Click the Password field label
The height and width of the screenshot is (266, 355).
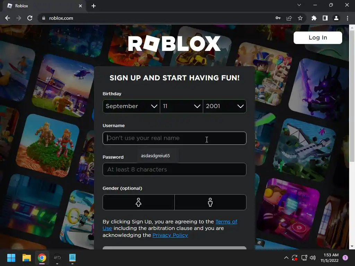113,157
